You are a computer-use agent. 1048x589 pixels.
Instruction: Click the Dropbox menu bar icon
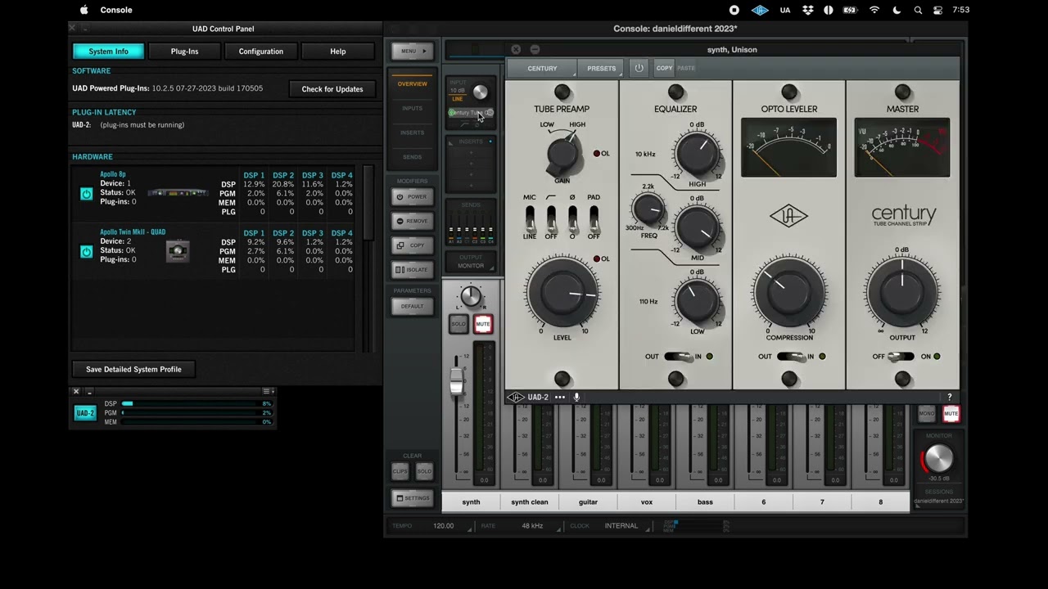(808, 10)
